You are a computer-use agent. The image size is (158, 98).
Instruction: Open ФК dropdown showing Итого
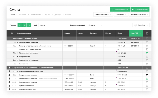(52, 25)
